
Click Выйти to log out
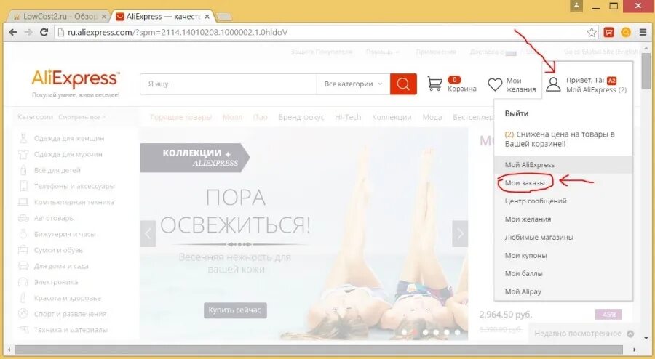click(516, 113)
